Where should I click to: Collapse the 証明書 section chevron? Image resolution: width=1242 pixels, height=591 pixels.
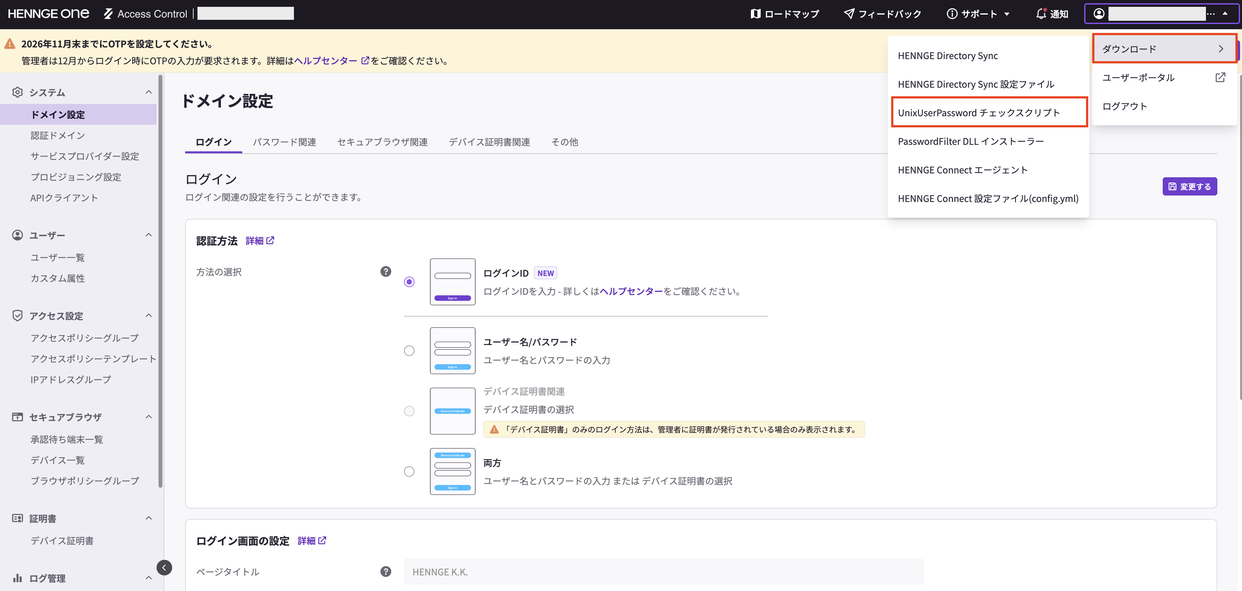[x=148, y=518]
